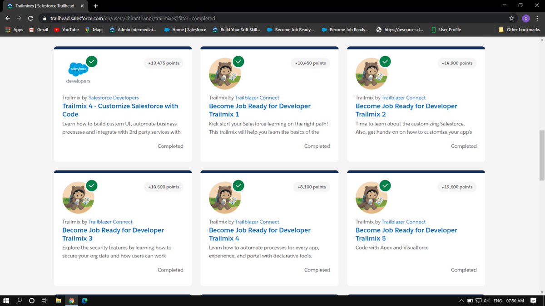
Task: Click the Astro avatar on Trailmix 2 card
Action: pos(372,73)
